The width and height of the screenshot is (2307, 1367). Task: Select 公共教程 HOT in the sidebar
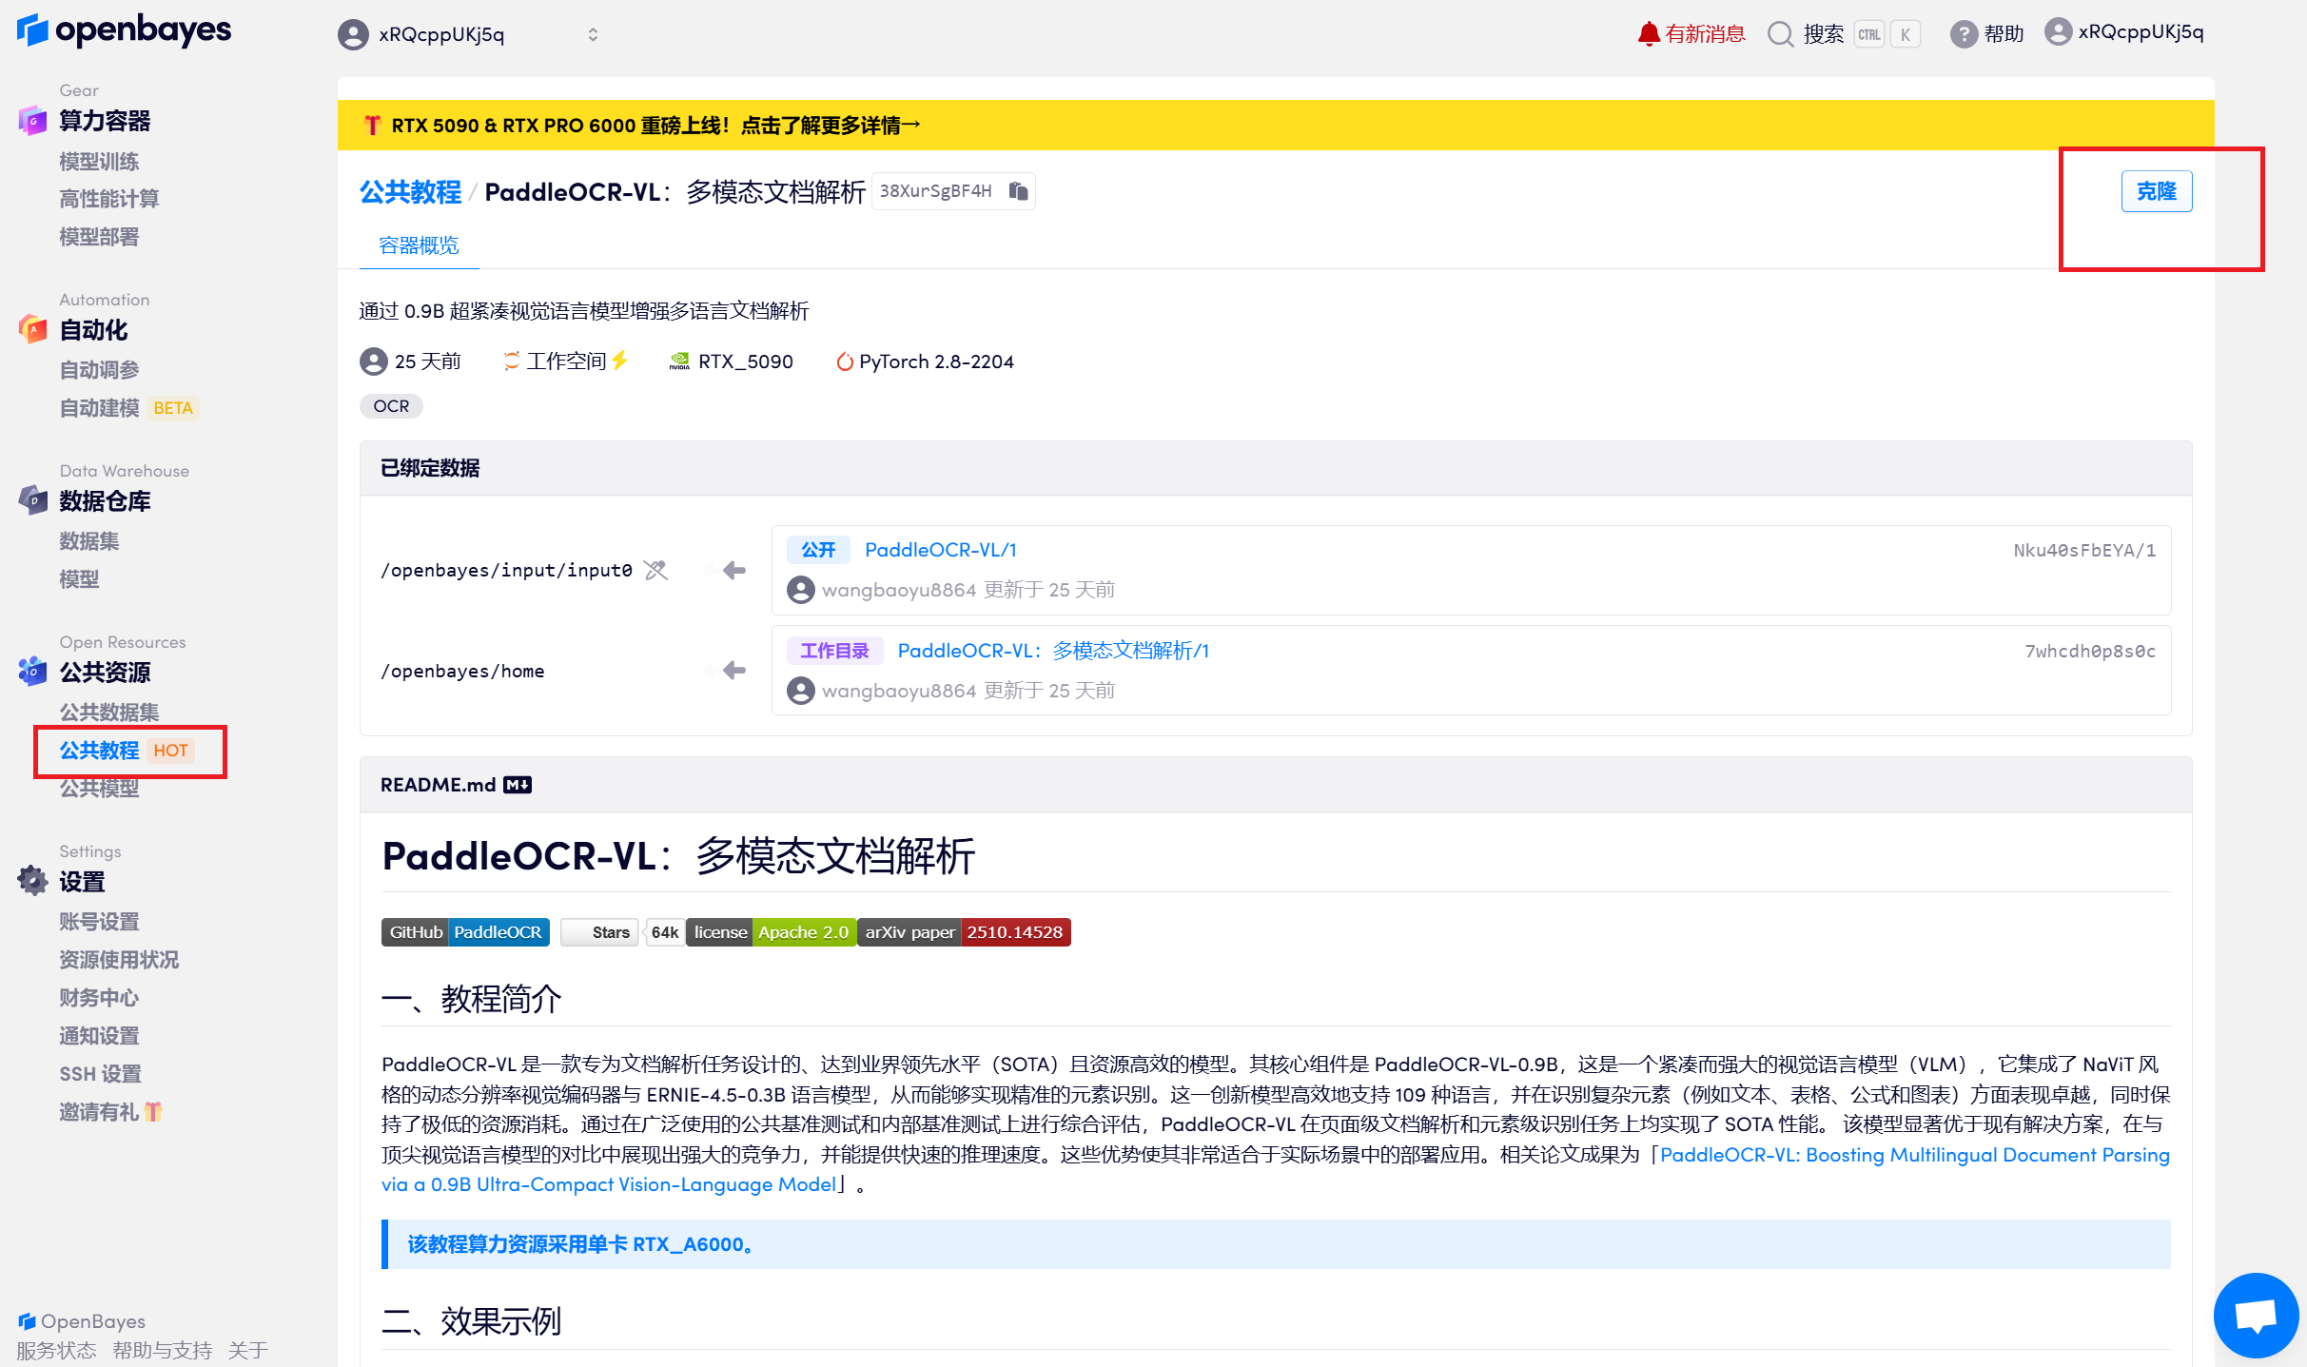[101, 751]
